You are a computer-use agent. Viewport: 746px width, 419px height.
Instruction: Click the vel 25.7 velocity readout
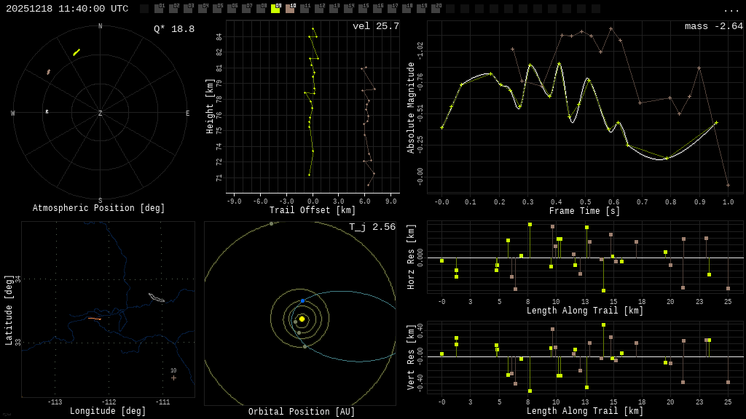[x=376, y=26]
